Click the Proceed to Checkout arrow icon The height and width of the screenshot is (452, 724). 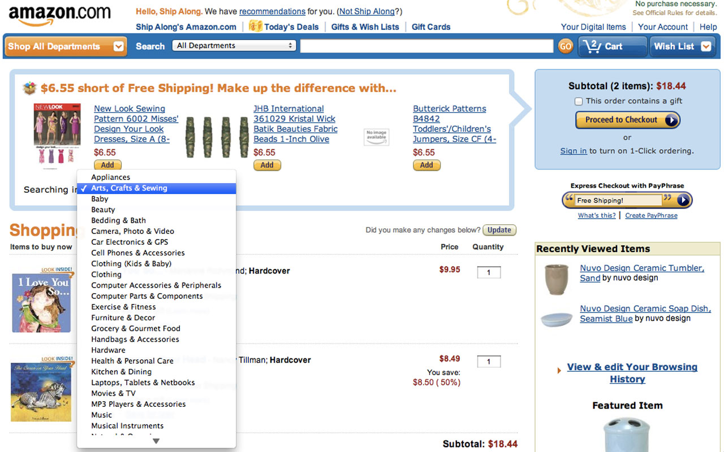tap(671, 120)
